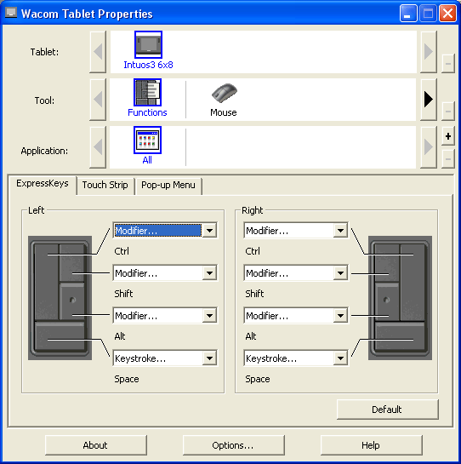Select the Intuos3 6x8 tablet icon
461x464 pixels.
click(148, 44)
